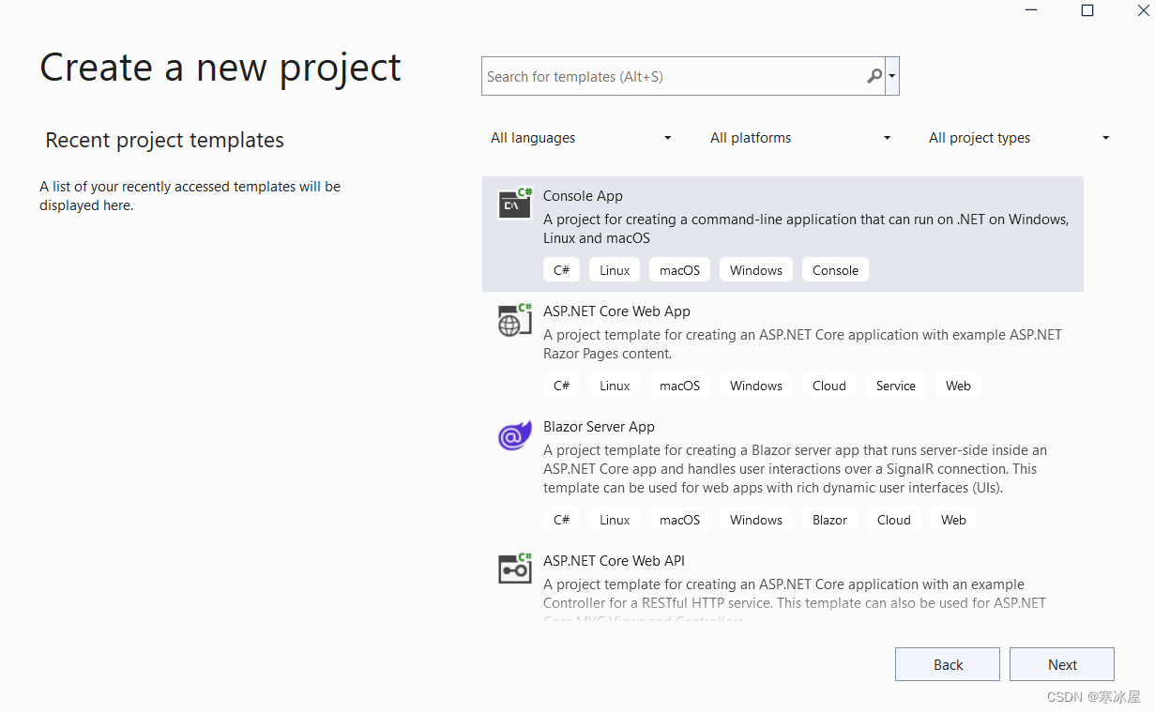Click the Windows tag under Console App
The image size is (1155, 713).
click(755, 269)
